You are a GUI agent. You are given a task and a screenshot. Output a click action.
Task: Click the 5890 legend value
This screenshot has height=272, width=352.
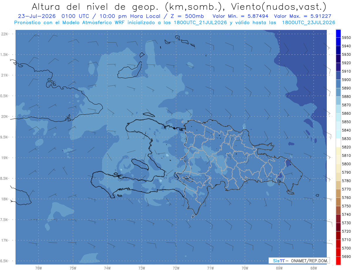click(x=346, y=88)
